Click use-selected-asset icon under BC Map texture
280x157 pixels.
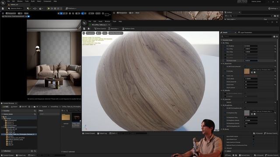point(252,72)
